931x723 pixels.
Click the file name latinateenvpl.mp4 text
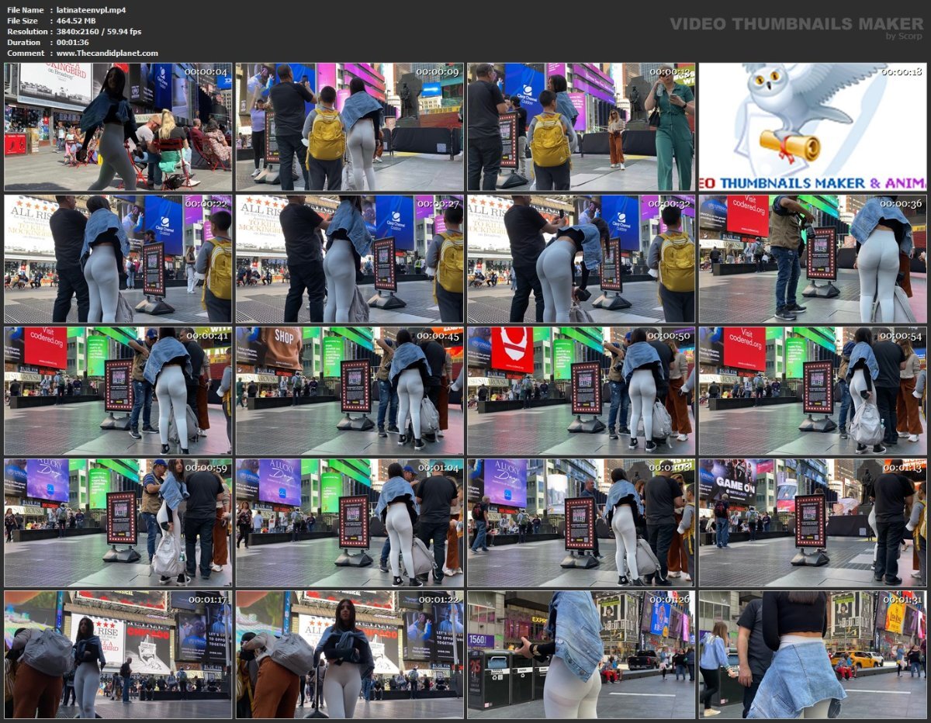coord(92,10)
